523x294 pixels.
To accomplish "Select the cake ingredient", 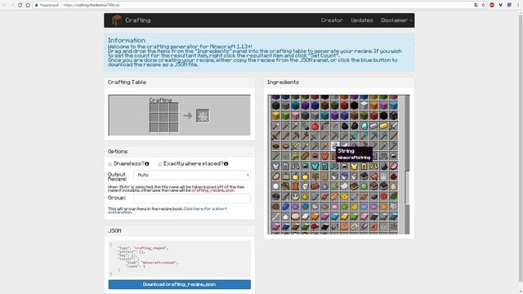I will [x=295, y=216].
